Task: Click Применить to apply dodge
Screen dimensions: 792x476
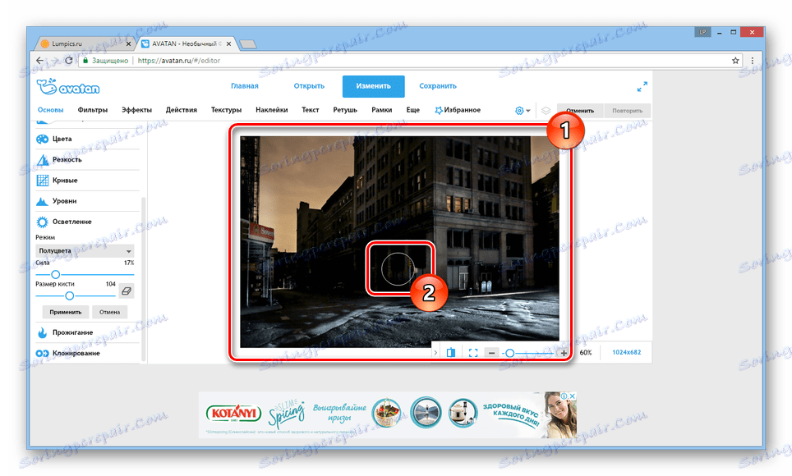Action: coord(65,313)
